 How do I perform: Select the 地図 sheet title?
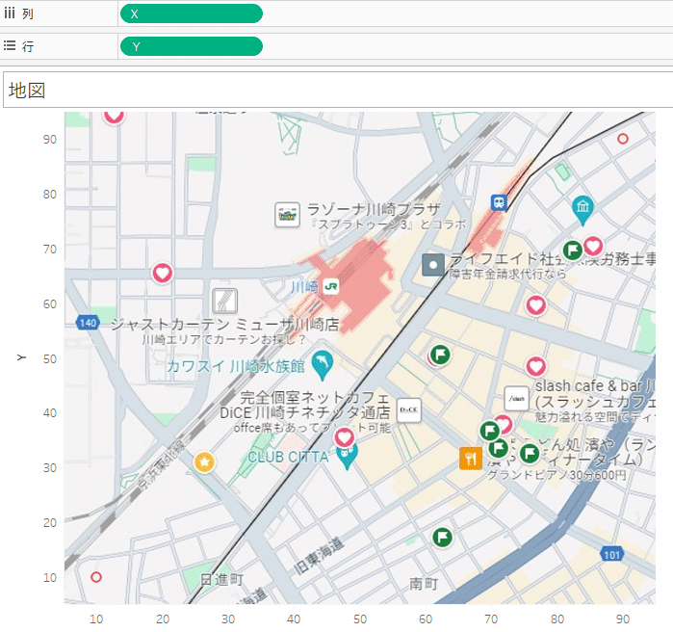27,91
